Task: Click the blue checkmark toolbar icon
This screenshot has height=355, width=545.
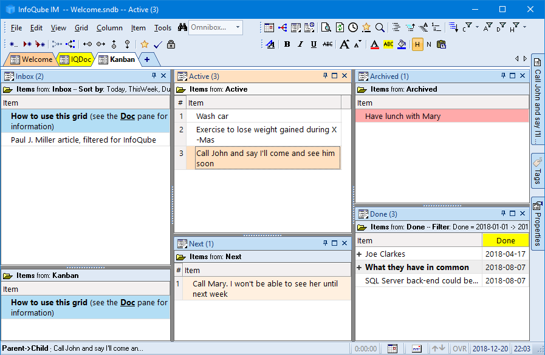Action: [158, 44]
